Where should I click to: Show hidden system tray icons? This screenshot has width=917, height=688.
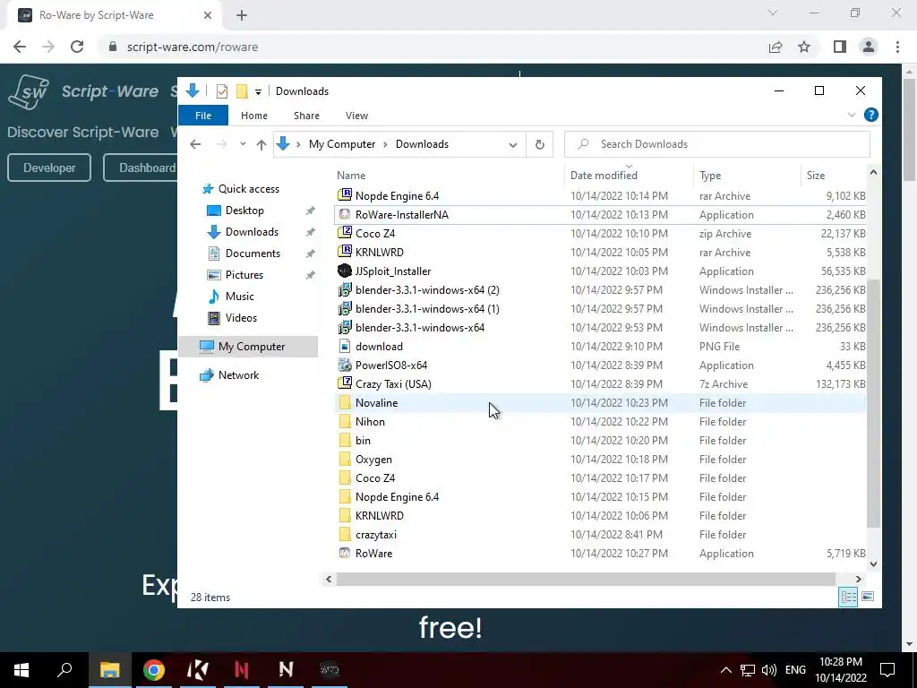pos(725,670)
